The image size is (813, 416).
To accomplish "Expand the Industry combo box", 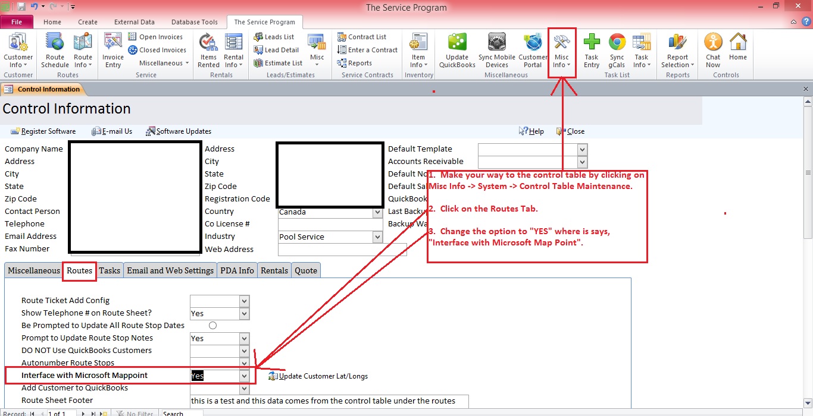I will point(377,237).
